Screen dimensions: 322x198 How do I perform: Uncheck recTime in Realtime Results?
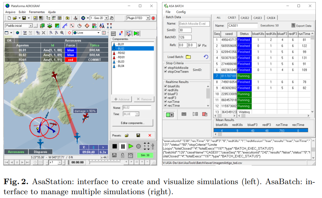pyautogui.click(x=166, y=105)
